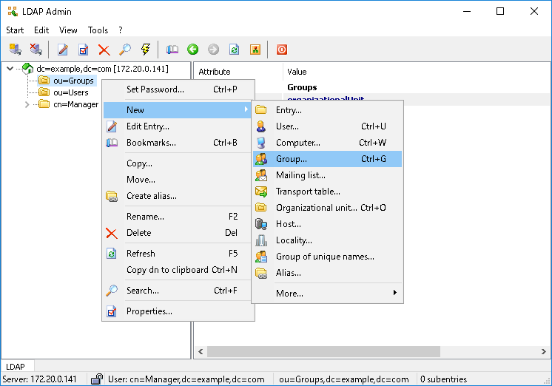Open the More... submenu arrow
The image size is (552, 386).
(395, 293)
